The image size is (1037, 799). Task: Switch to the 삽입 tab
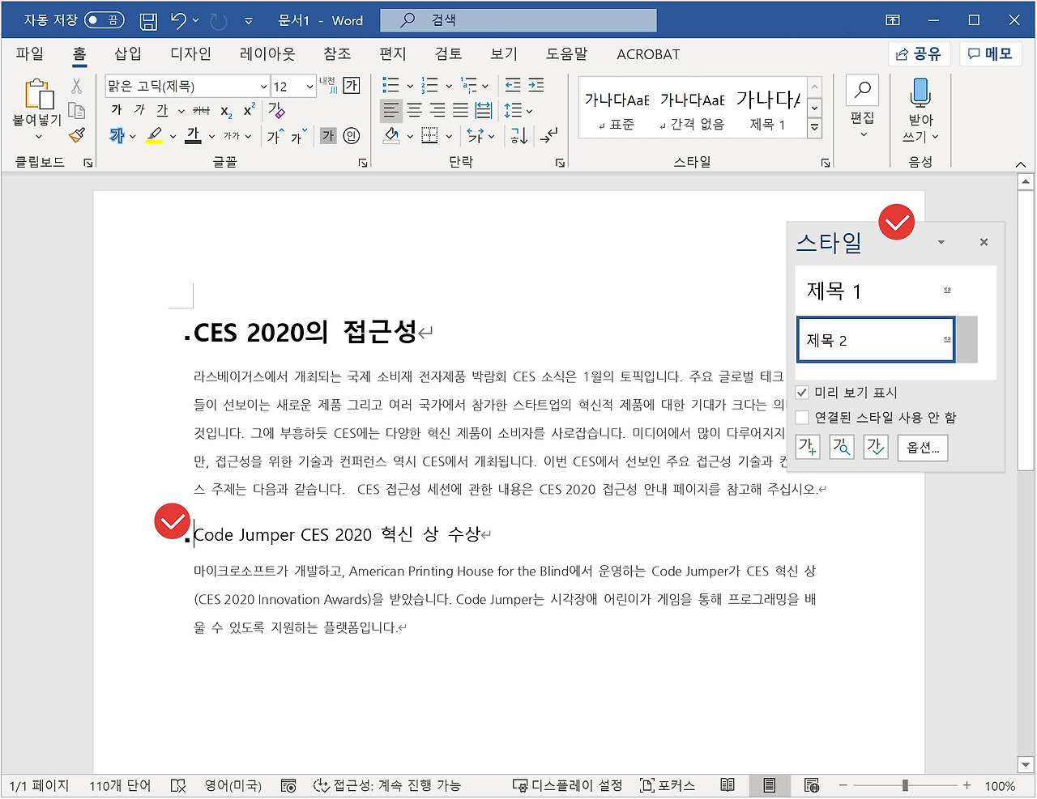tap(128, 53)
